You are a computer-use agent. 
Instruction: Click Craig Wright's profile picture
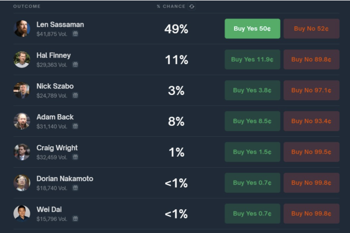coord(22,152)
